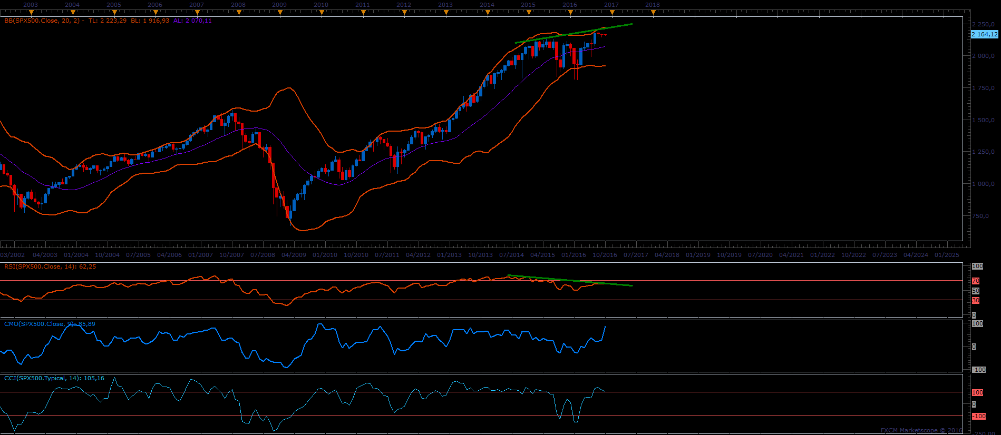This screenshot has height=435, width=1001.
Task: Click the red -100 level label on CCI scale
Action: click(x=979, y=416)
